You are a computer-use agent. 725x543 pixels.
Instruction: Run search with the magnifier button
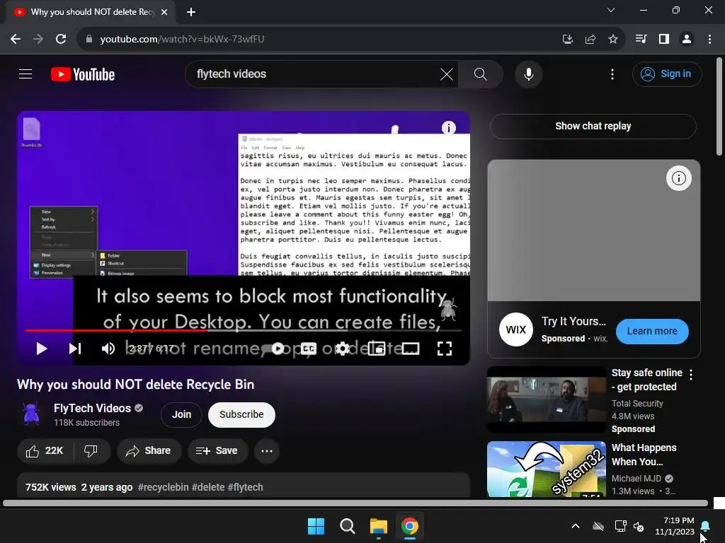click(x=481, y=74)
